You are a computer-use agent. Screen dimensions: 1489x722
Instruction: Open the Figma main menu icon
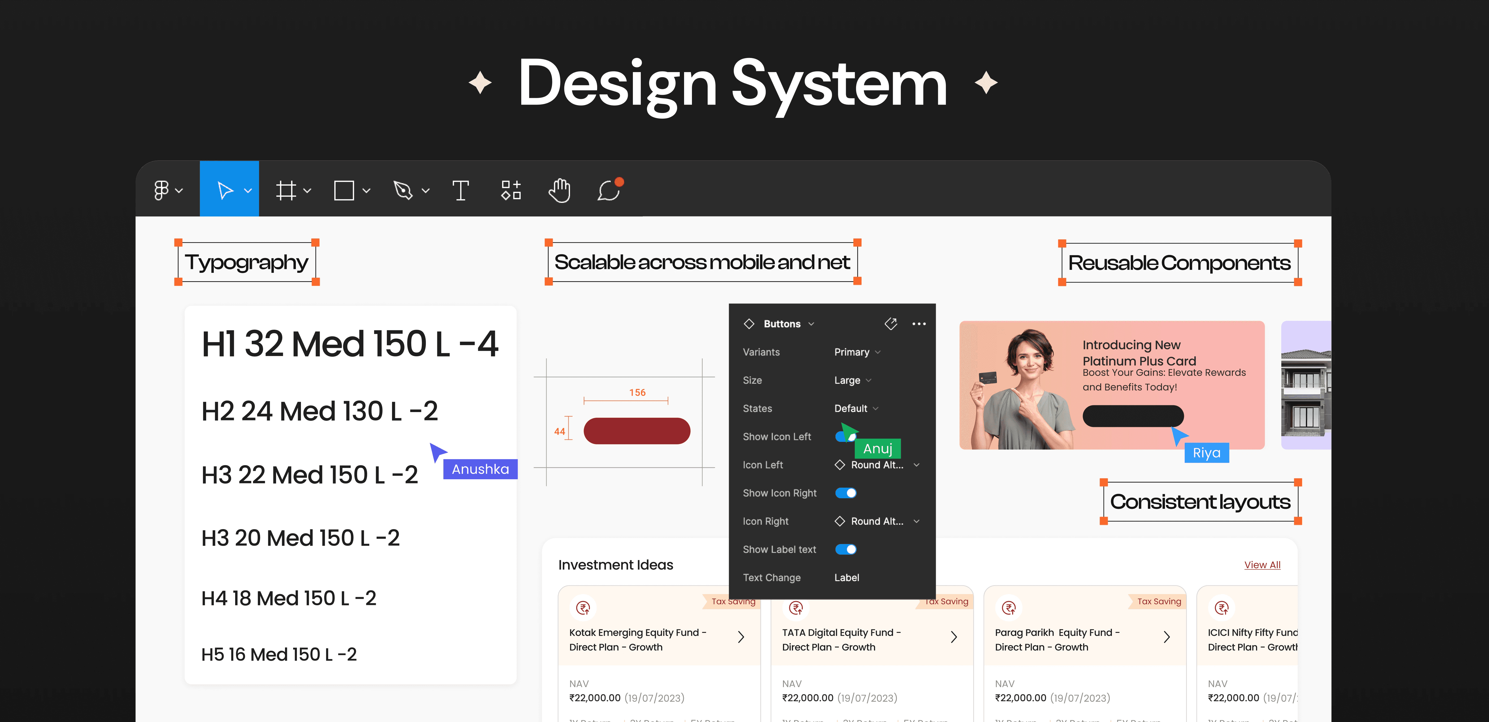coord(161,190)
